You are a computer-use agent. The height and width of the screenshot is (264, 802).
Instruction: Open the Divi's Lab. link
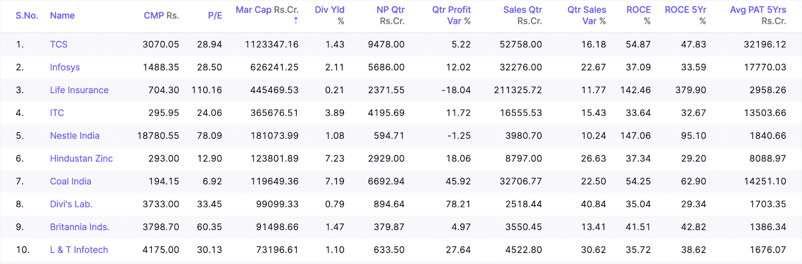pos(71,204)
